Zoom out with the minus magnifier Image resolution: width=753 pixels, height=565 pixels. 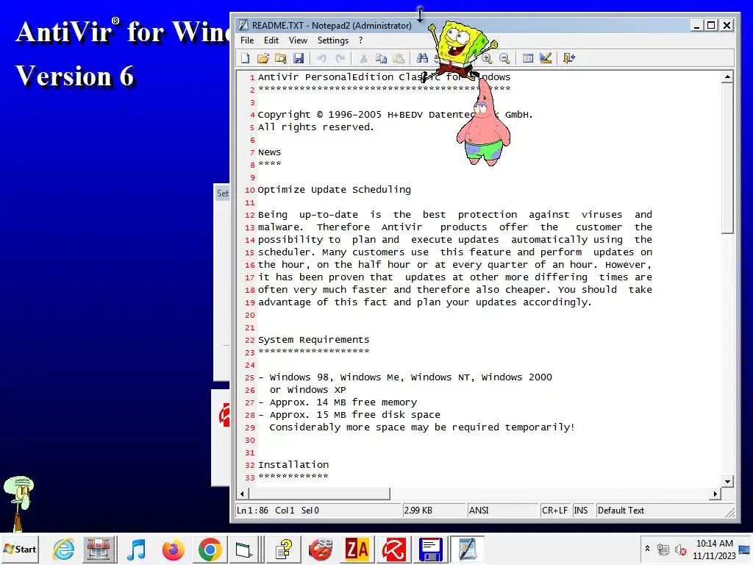504,58
